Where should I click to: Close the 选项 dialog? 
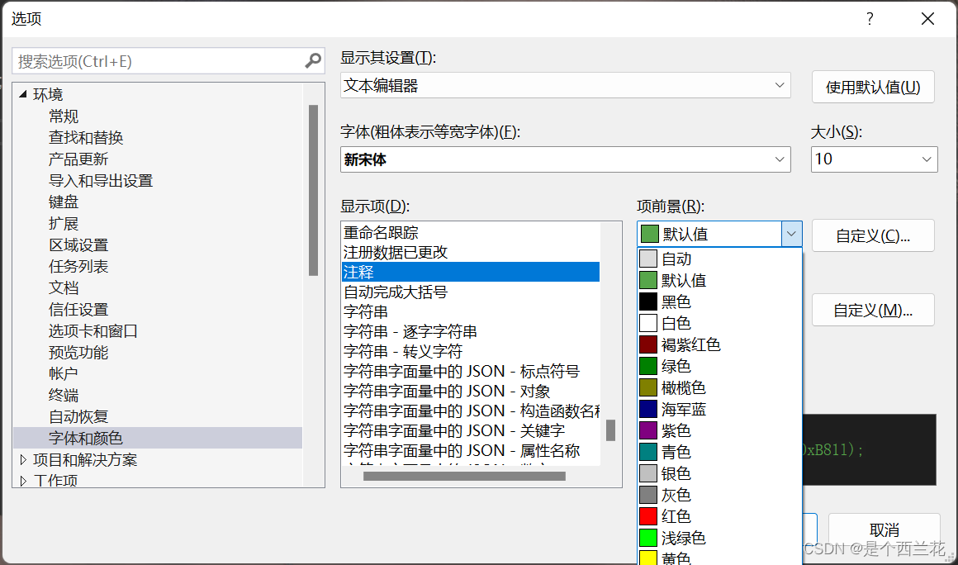pyautogui.click(x=927, y=19)
